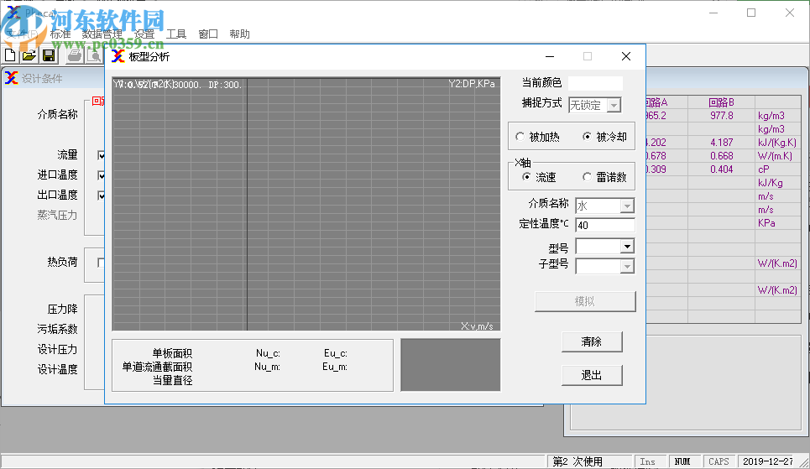Click the plot area of the chart

point(306,204)
